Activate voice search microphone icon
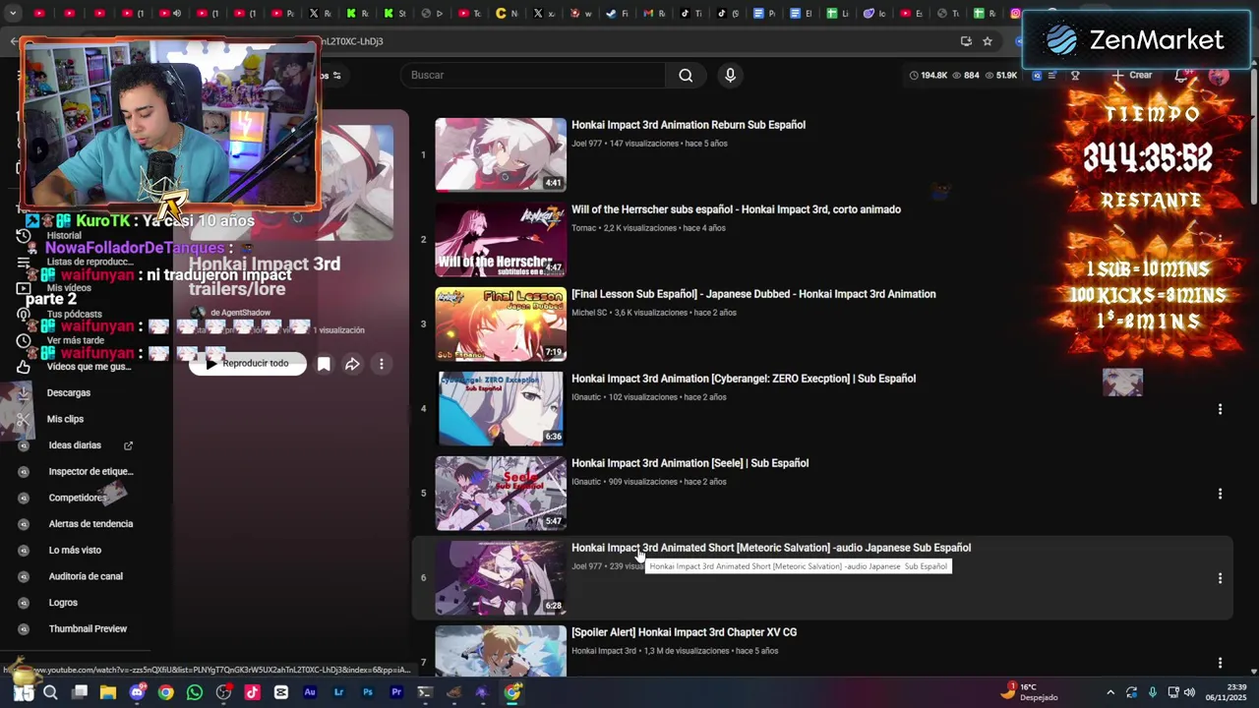 pyautogui.click(x=730, y=76)
